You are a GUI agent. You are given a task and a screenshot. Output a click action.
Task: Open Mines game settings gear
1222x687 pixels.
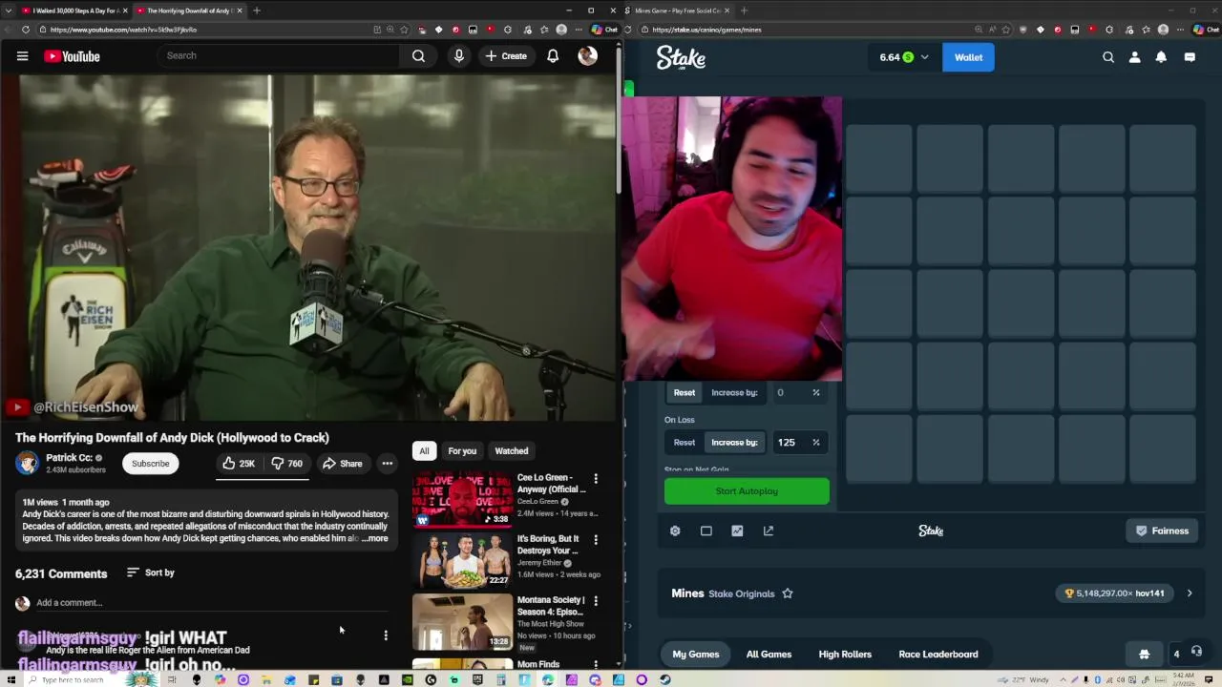pos(675,531)
